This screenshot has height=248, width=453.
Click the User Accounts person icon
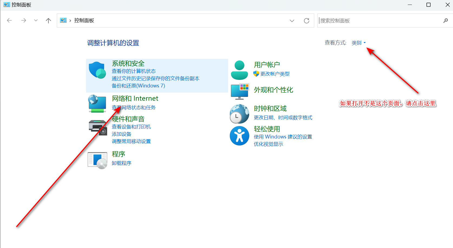click(239, 70)
